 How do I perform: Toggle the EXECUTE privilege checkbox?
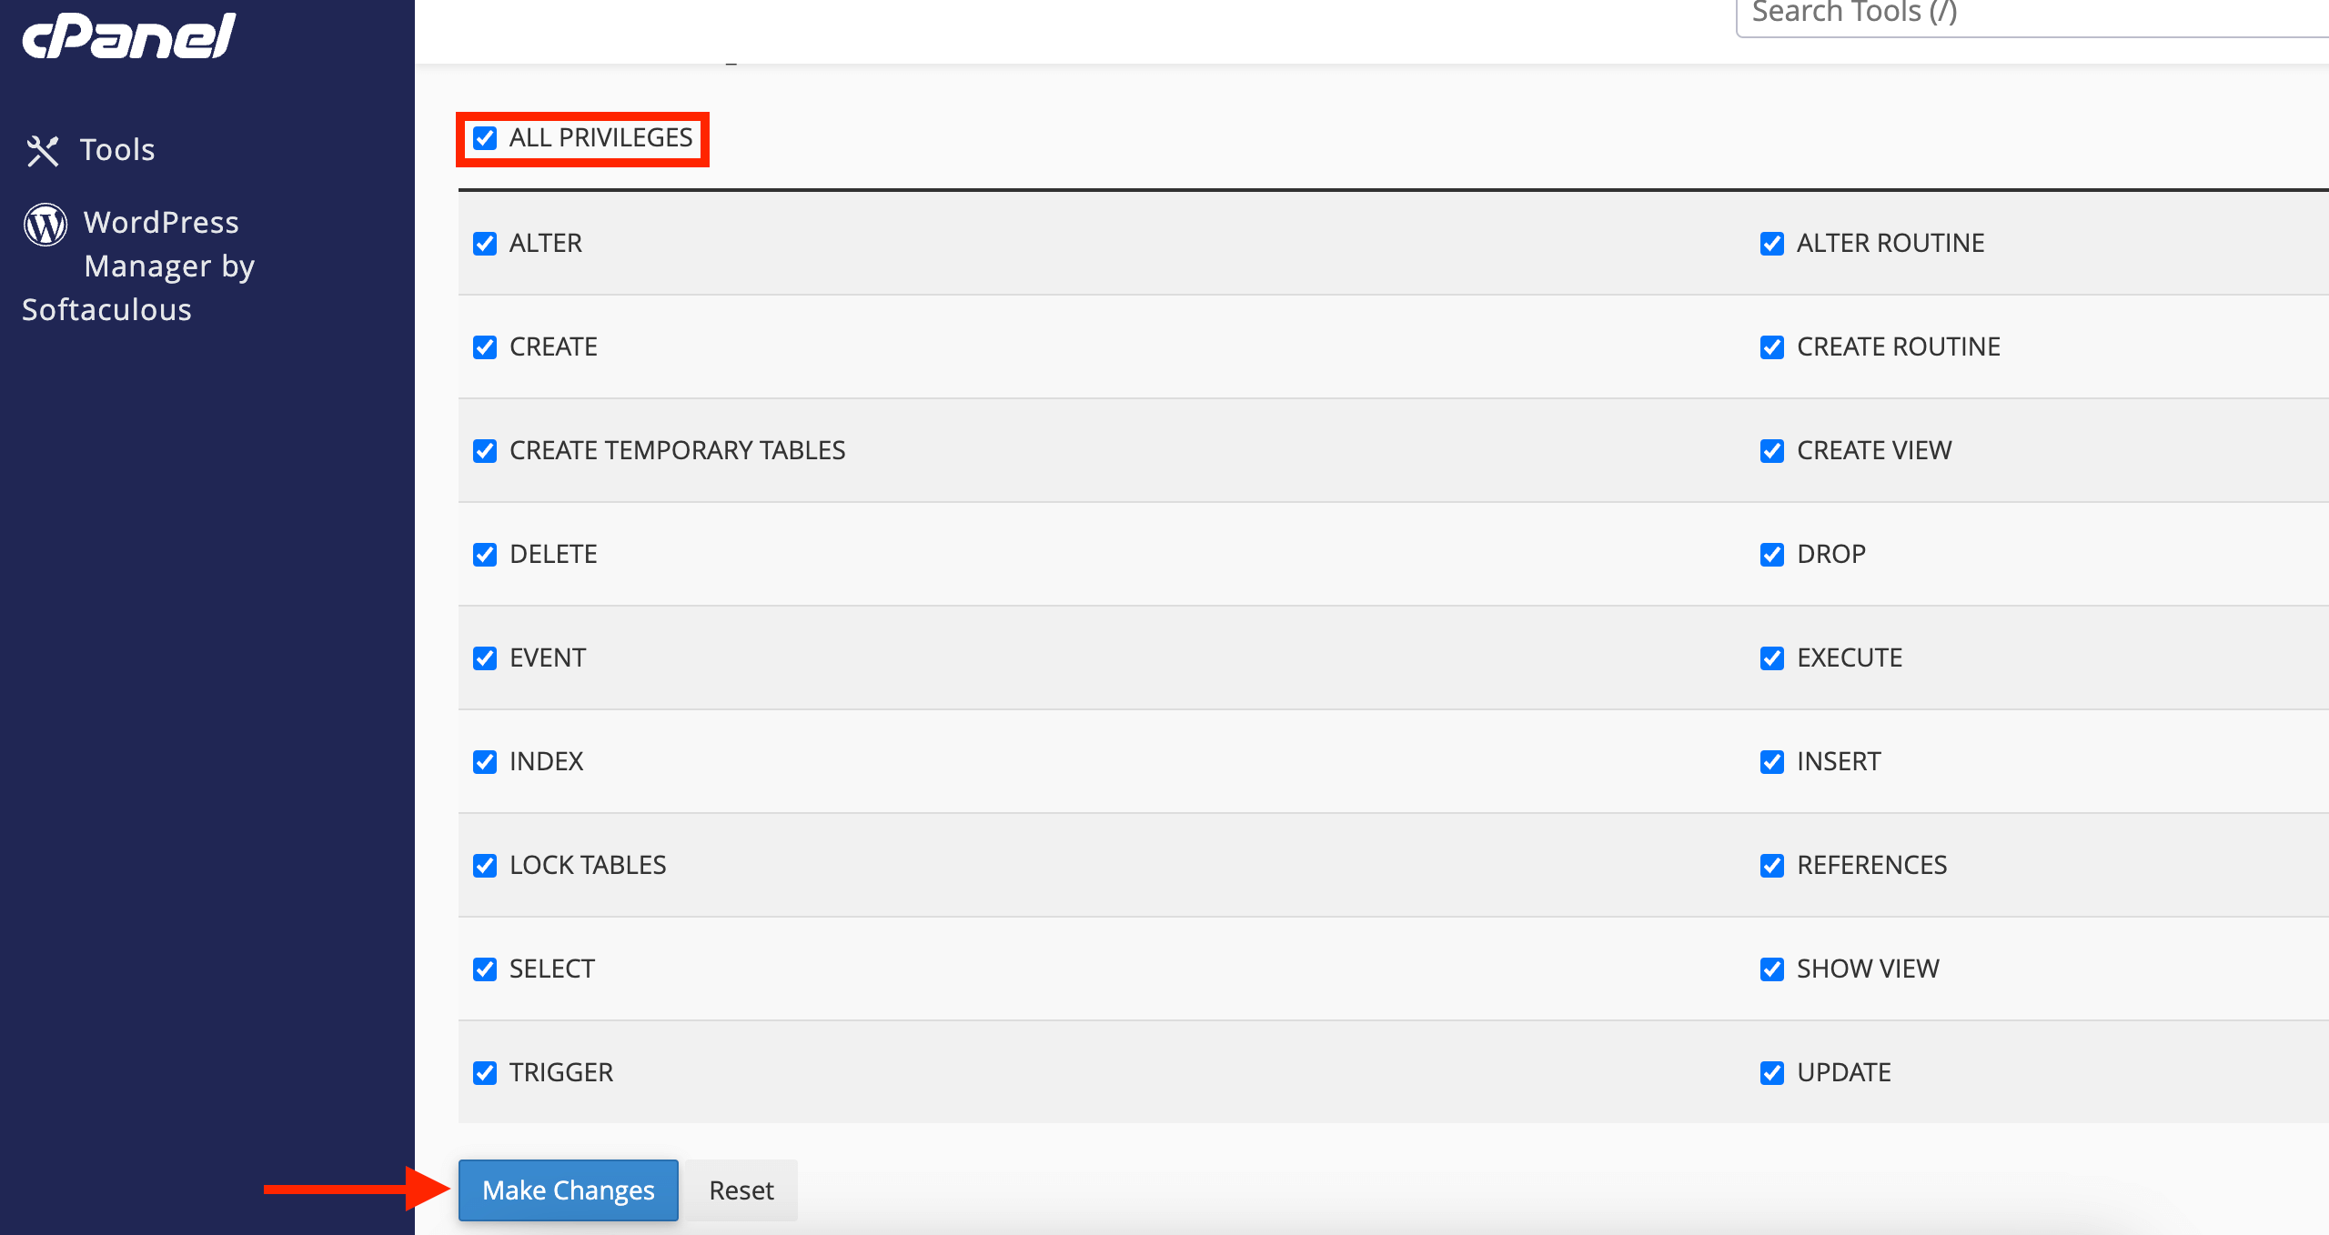click(x=1771, y=658)
